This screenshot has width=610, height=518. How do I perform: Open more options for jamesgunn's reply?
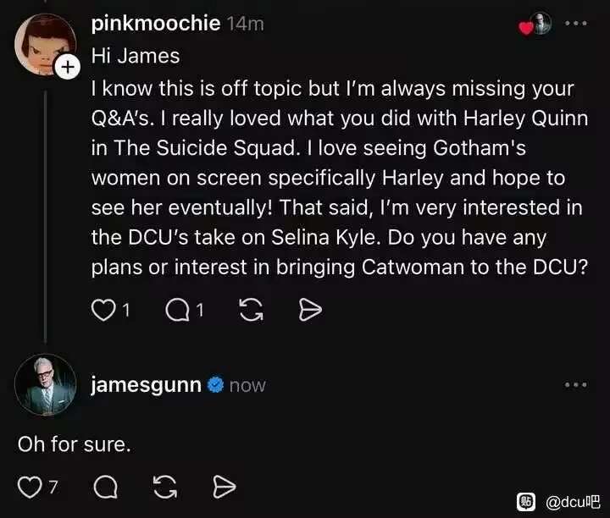click(x=575, y=385)
